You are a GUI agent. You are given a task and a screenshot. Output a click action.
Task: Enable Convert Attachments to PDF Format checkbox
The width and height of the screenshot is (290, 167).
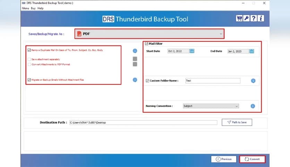click(x=29, y=65)
